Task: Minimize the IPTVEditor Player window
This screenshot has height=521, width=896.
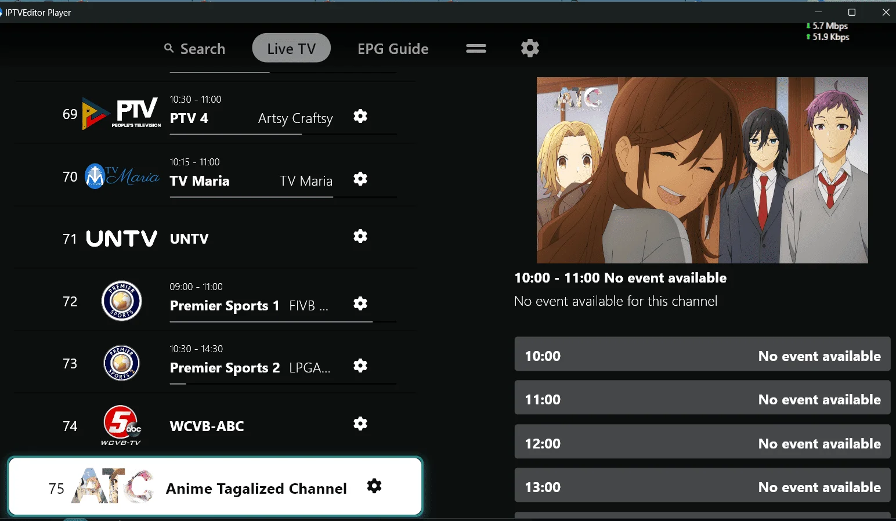Action: click(x=818, y=12)
